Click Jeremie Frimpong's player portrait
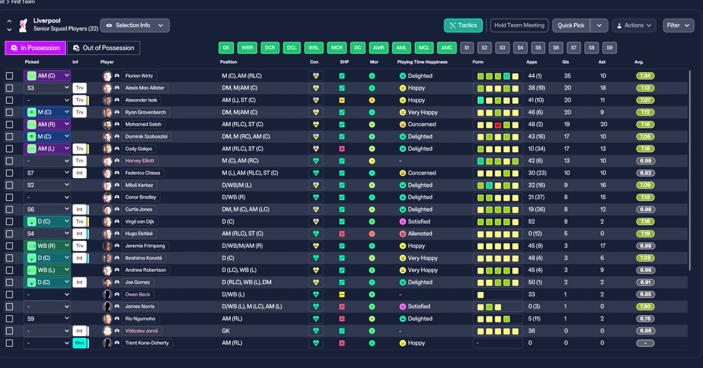 pos(107,246)
